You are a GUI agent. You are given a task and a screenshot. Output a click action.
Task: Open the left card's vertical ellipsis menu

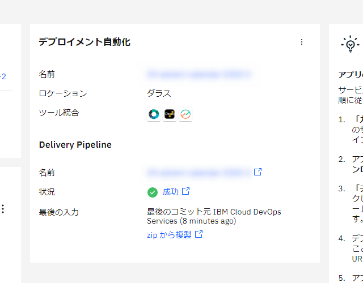(x=3, y=209)
